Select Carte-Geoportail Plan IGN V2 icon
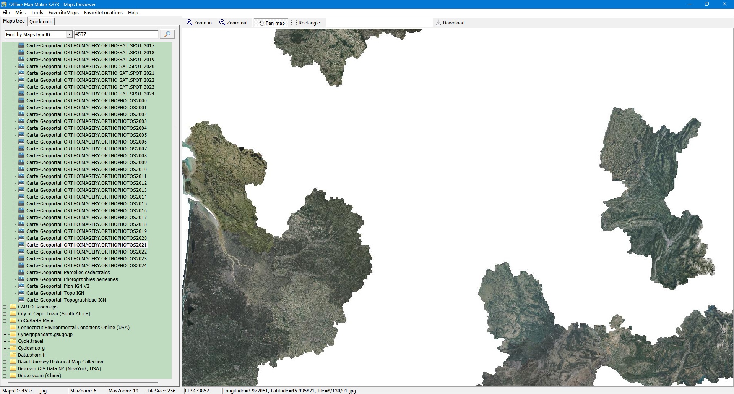This screenshot has width=734, height=394. coord(21,286)
